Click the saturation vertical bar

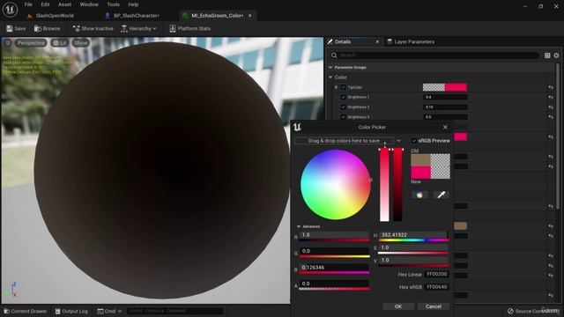384,185
